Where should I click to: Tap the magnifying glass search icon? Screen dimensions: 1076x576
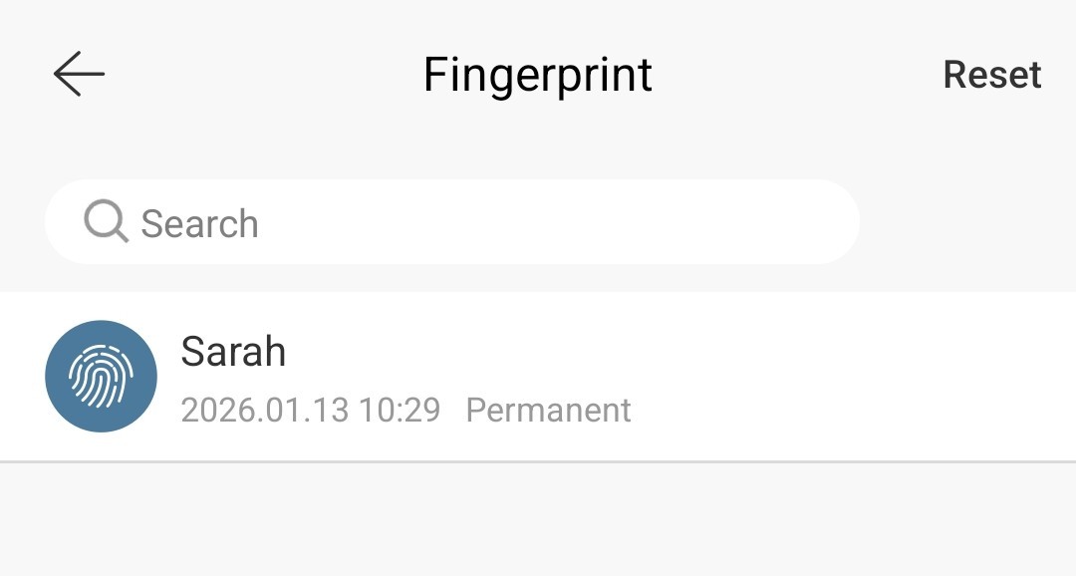(106, 221)
